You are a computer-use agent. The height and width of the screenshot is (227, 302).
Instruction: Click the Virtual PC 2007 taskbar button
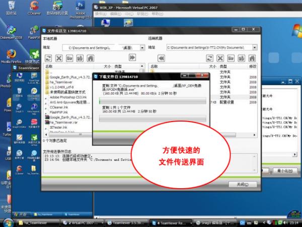(81, 222)
